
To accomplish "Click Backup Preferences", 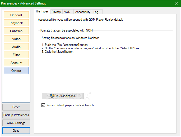I will pyautogui.click(x=16, y=115).
